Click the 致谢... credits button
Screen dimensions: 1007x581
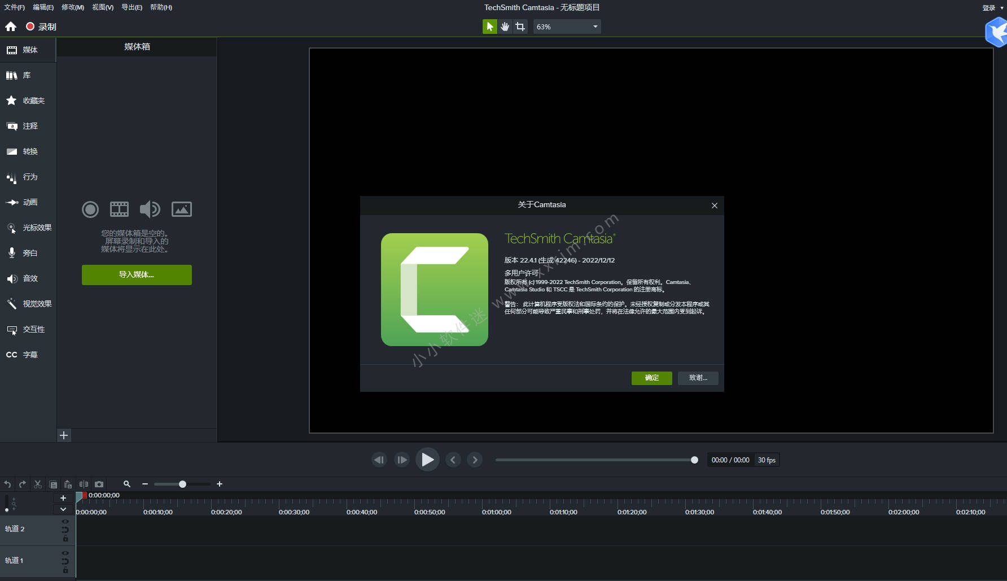coord(698,378)
